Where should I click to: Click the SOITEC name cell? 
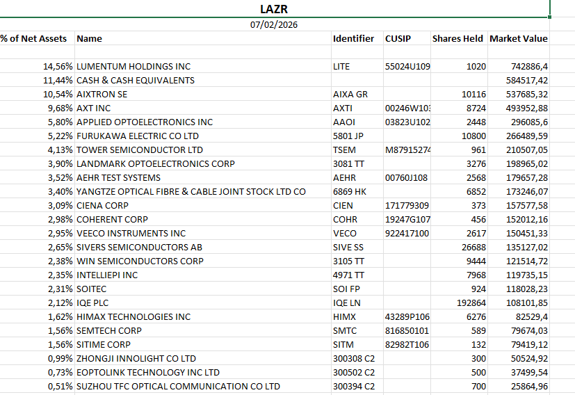coord(203,289)
